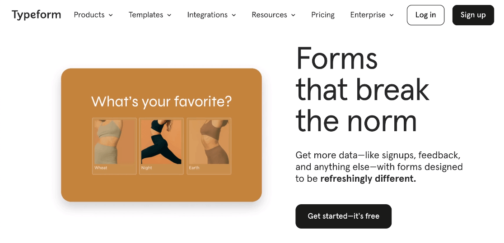Open the Enterprise menu
The image size is (504, 243).
coord(368,15)
